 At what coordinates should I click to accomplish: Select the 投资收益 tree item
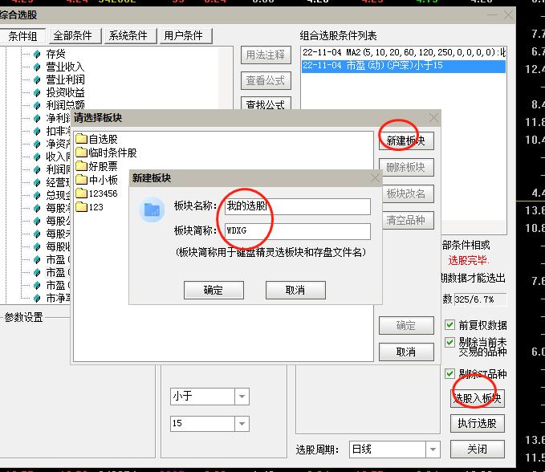[65, 93]
